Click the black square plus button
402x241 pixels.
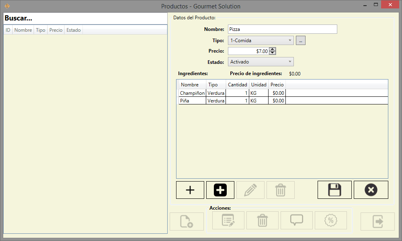coord(220,190)
